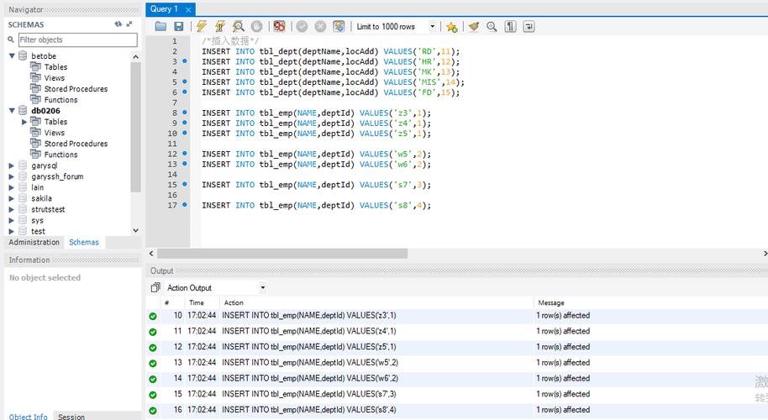
Task: Select Stored Procedures under db0206
Action: (76, 144)
